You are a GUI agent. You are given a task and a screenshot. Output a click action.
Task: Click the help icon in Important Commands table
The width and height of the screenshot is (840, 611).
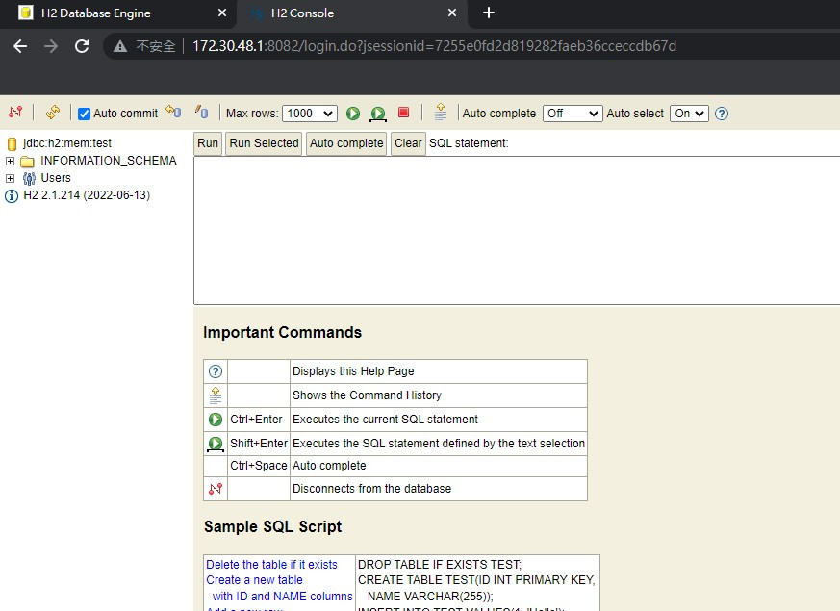[216, 371]
